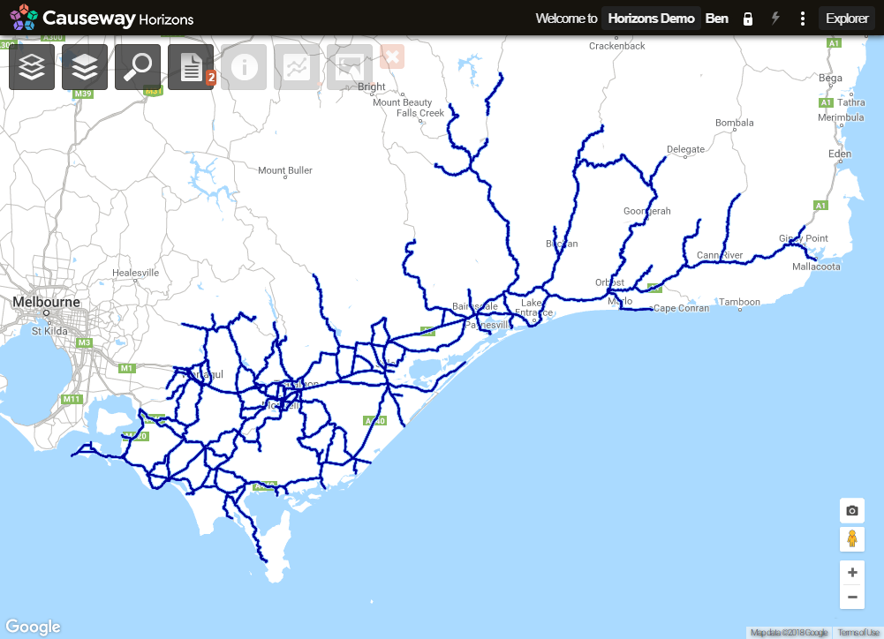Screen dimensions: 884x639
Task: Click the Horizons Demo selector
Action: pyautogui.click(x=650, y=18)
